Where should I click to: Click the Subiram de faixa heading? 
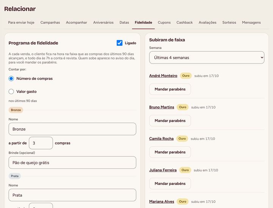tap(167, 40)
